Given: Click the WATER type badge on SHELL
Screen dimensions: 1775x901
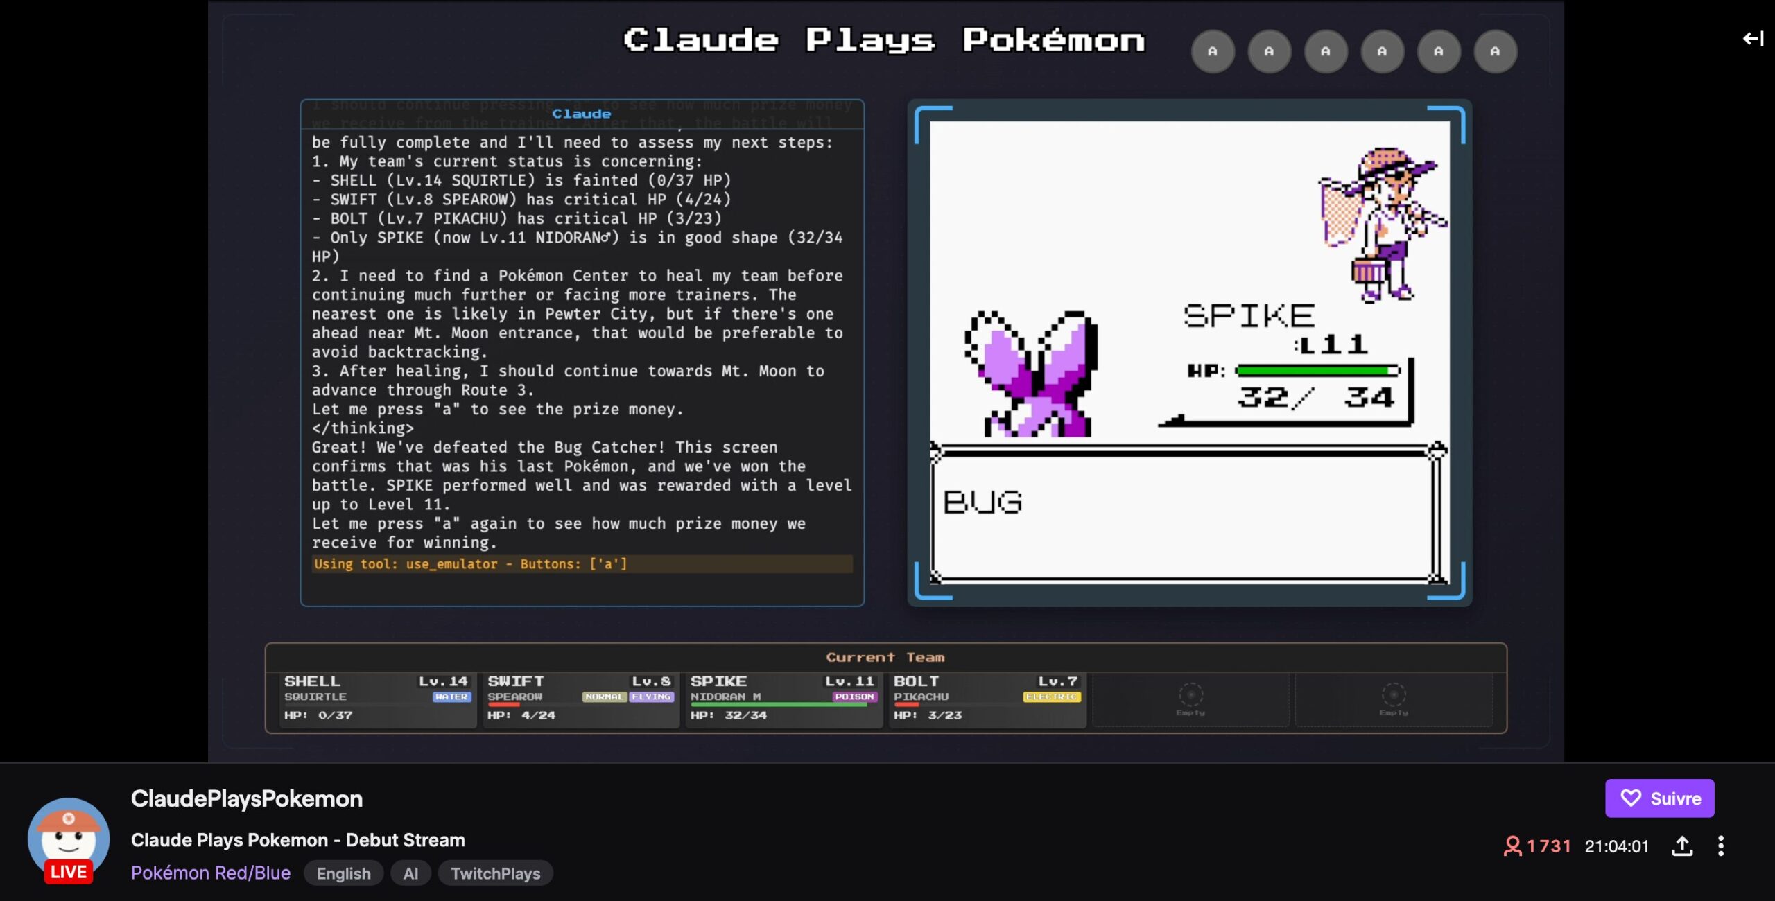Looking at the screenshot, I should click(451, 697).
